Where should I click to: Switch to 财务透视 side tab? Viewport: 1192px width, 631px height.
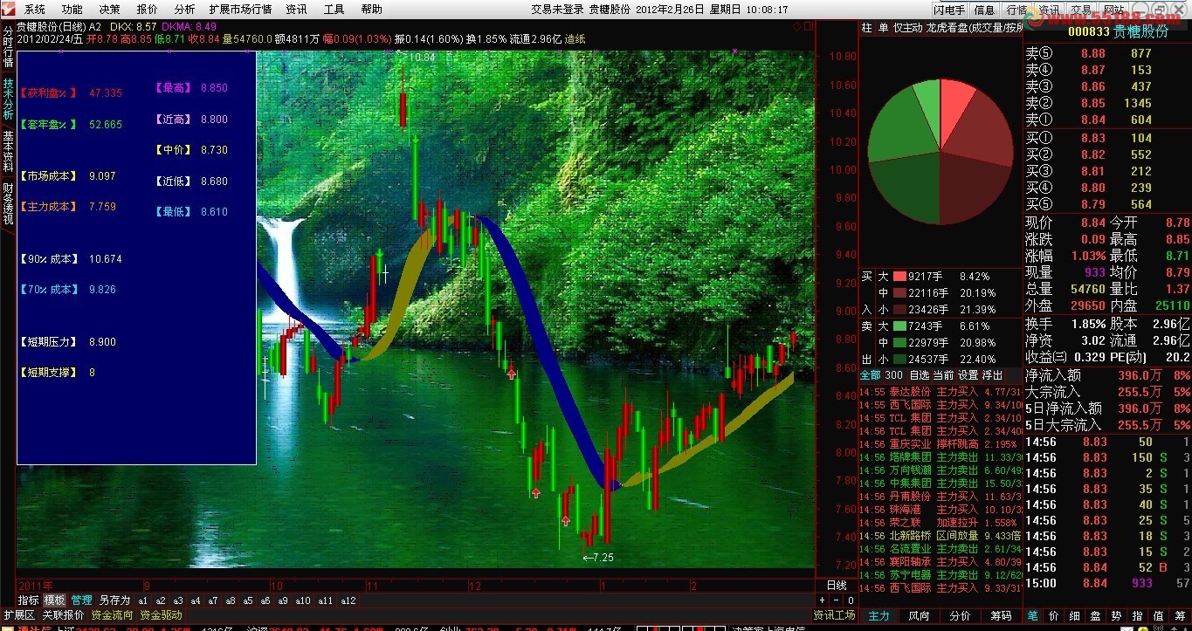[x=8, y=203]
